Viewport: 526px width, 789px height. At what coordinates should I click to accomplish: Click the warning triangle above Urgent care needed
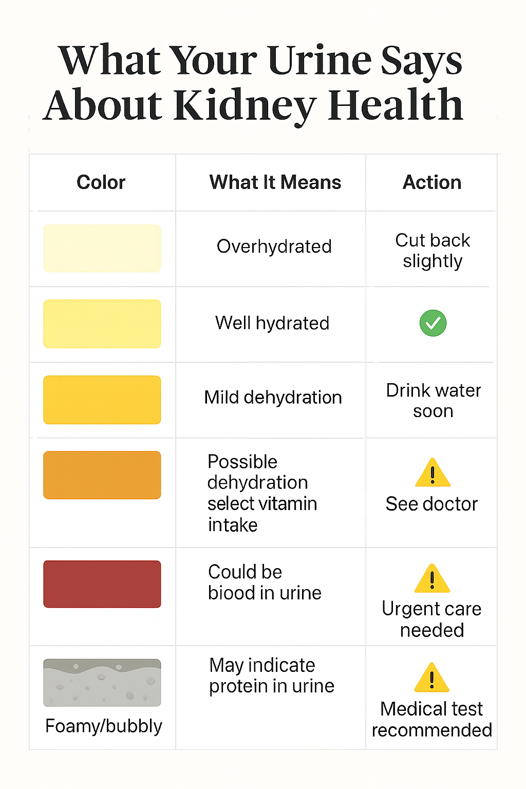click(432, 579)
